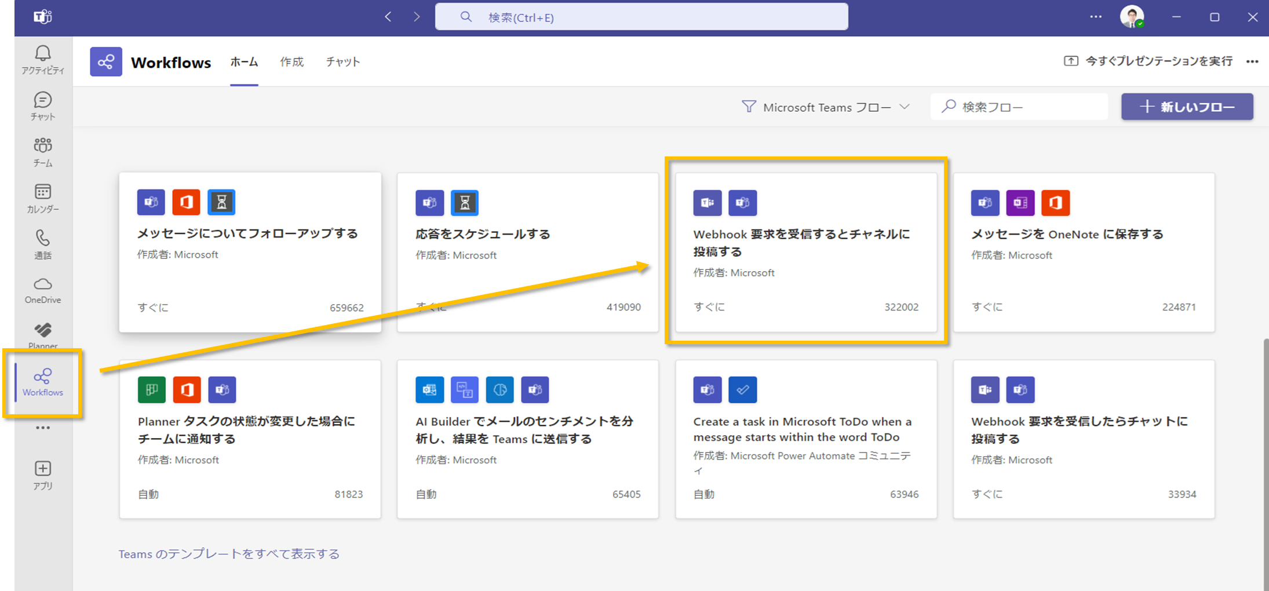Click the usage count 322002

[901, 307]
